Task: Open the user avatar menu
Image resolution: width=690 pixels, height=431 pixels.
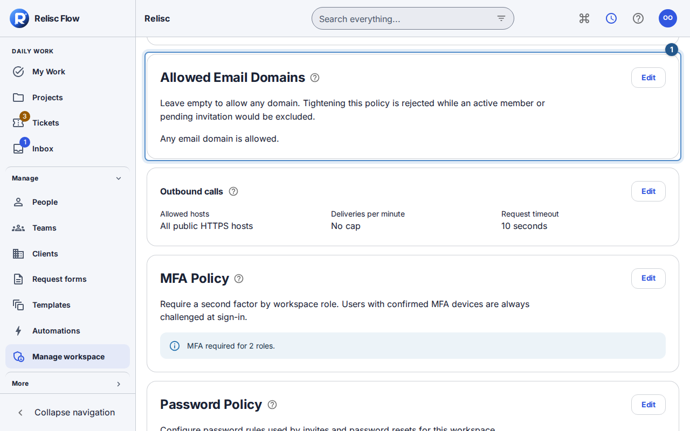Action: coord(668,18)
